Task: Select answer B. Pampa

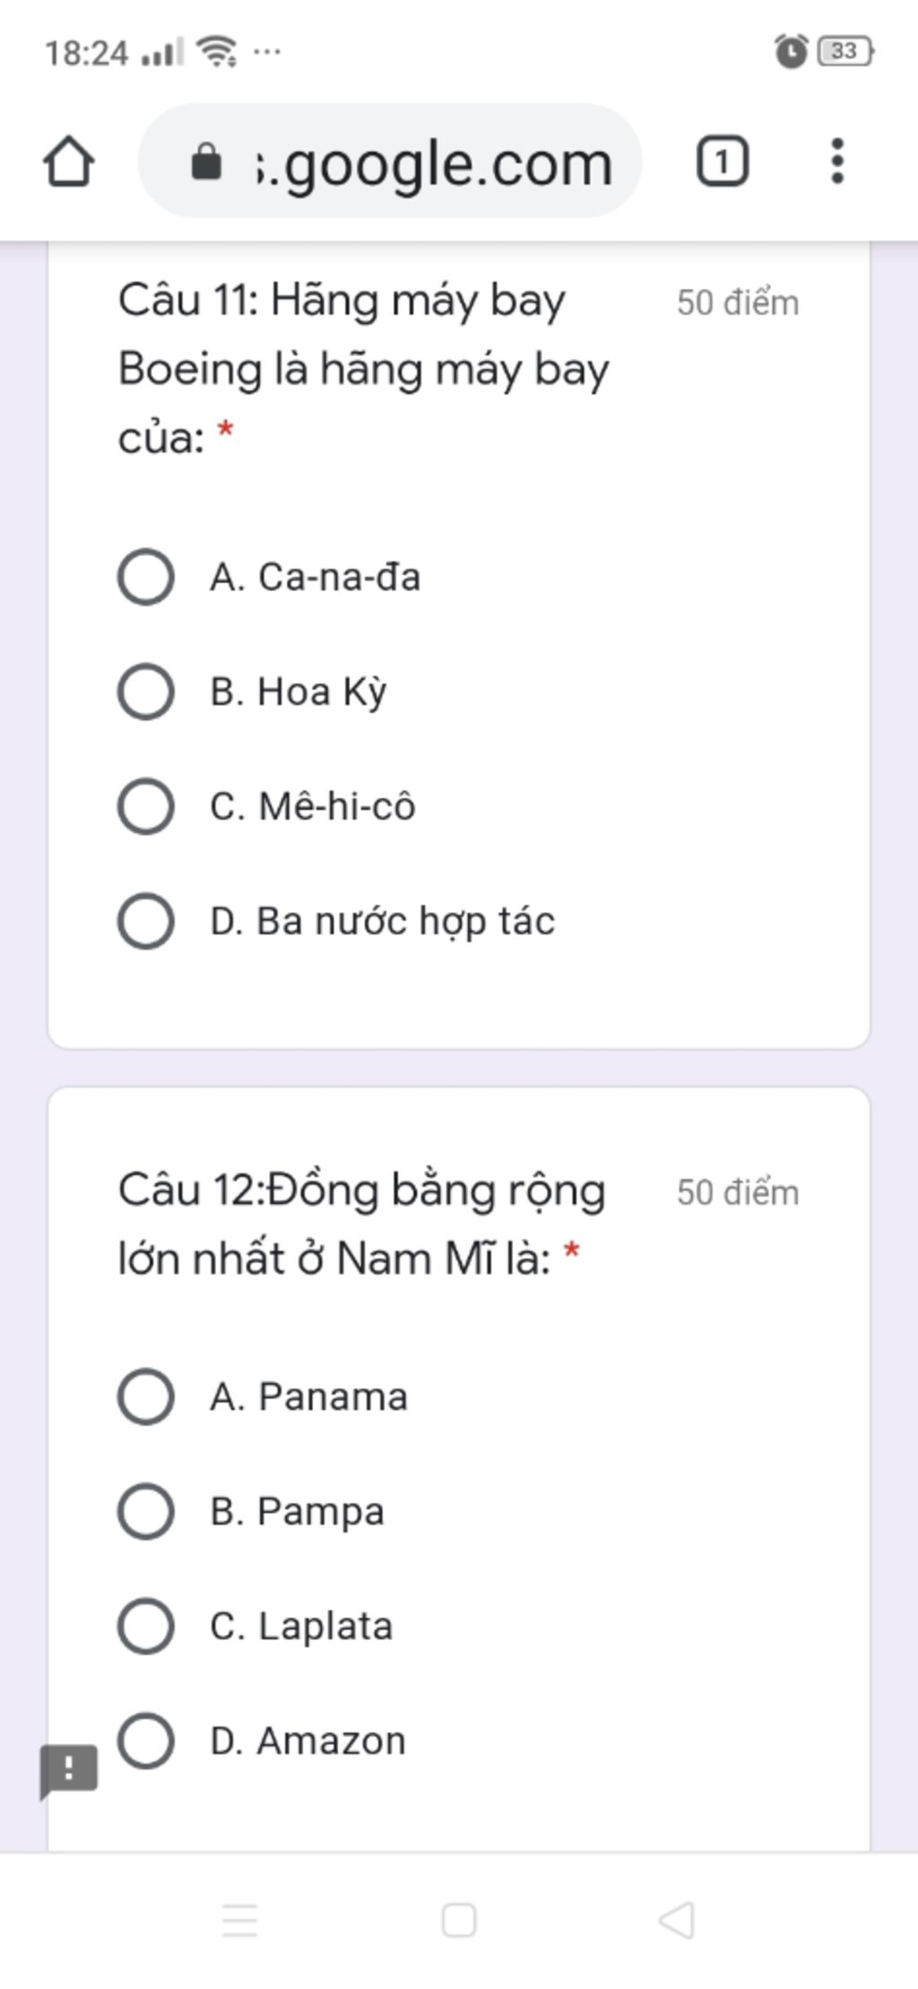Action: click(146, 1512)
